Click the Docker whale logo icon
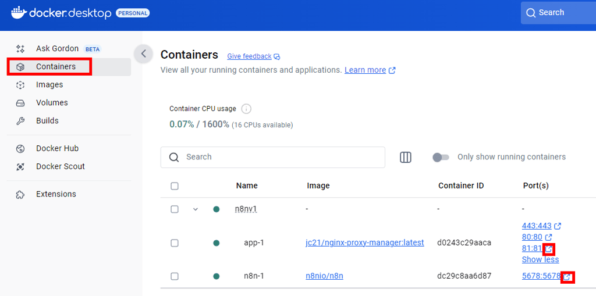The width and height of the screenshot is (596, 296). [x=19, y=12]
